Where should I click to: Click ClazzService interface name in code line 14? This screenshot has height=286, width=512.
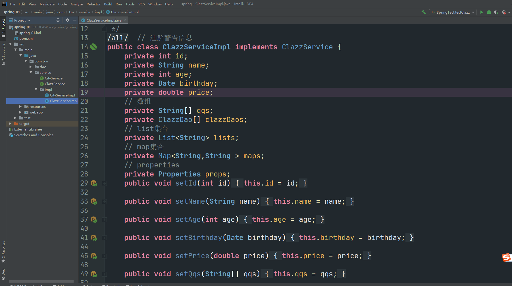click(307, 47)
